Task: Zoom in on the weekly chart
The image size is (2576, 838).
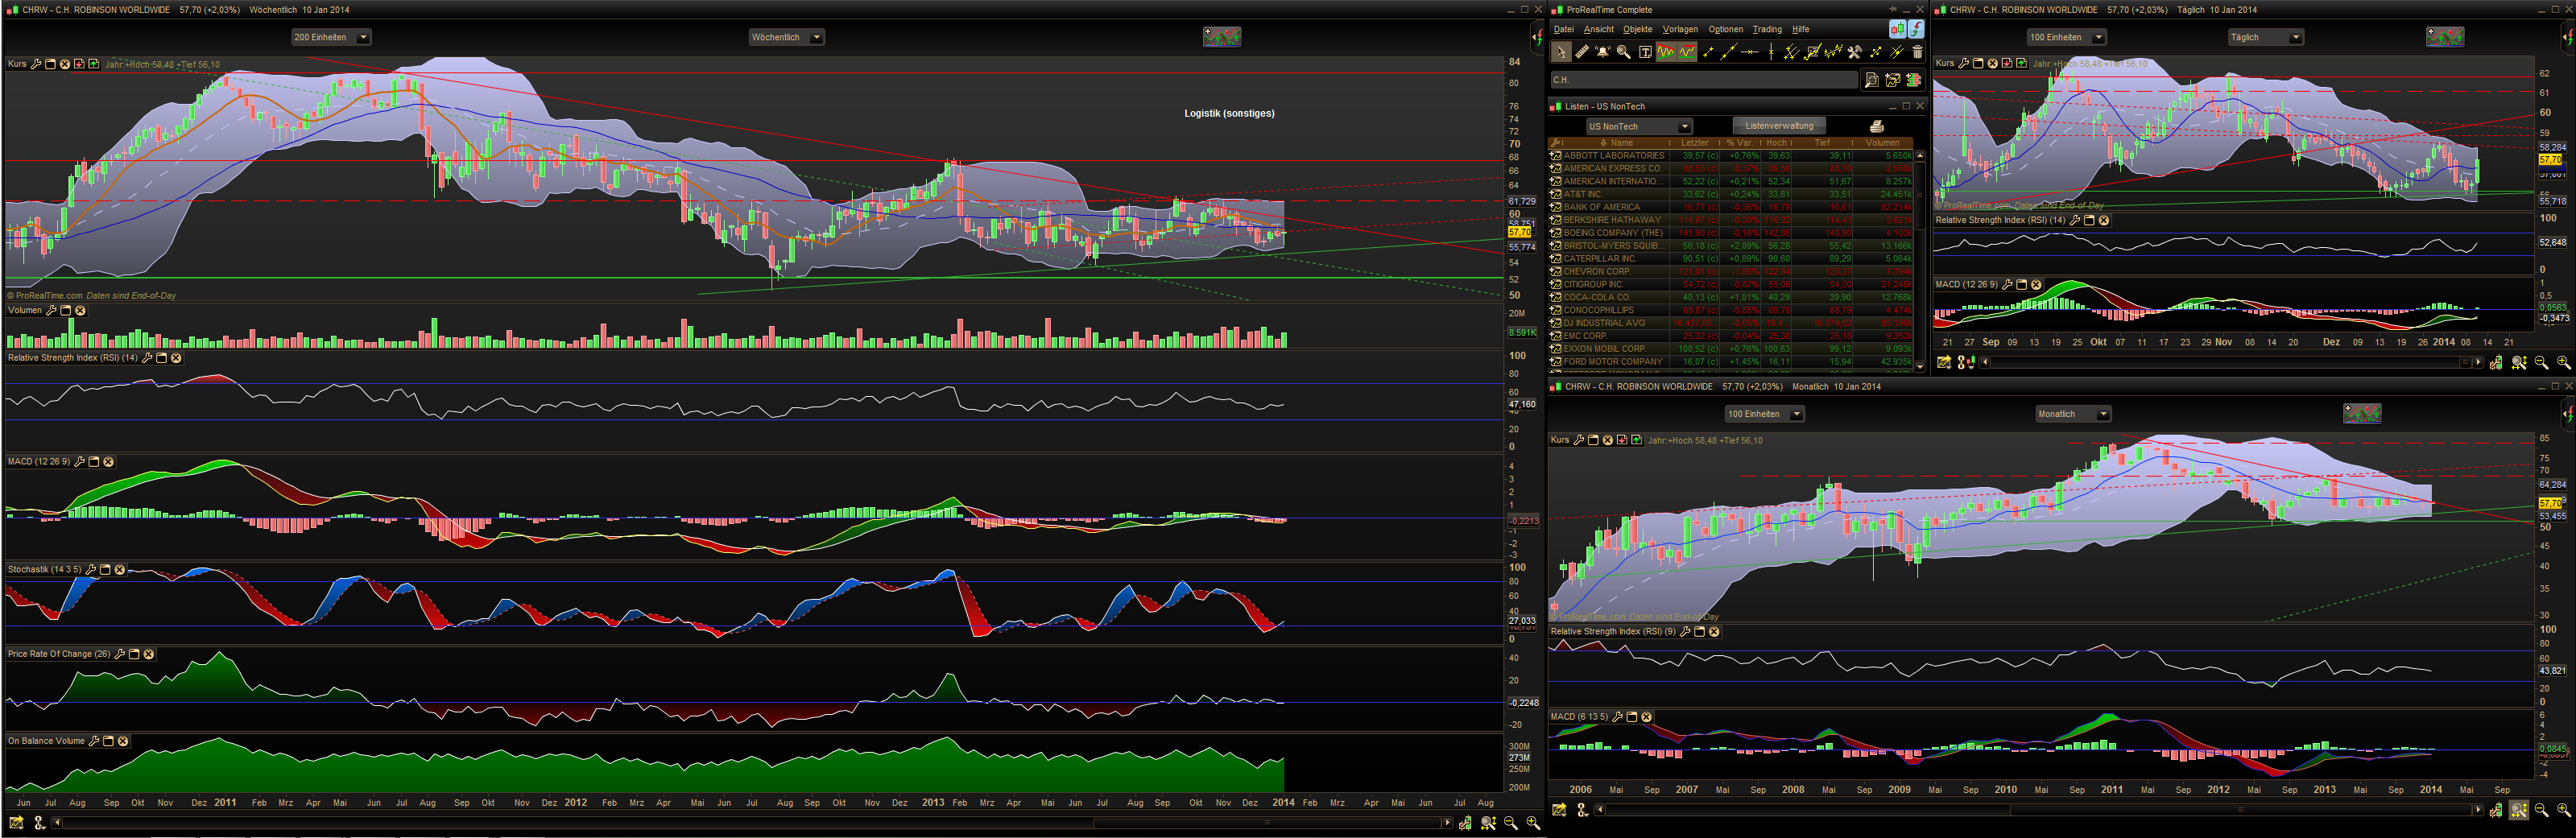Action: coord(1532,823)
